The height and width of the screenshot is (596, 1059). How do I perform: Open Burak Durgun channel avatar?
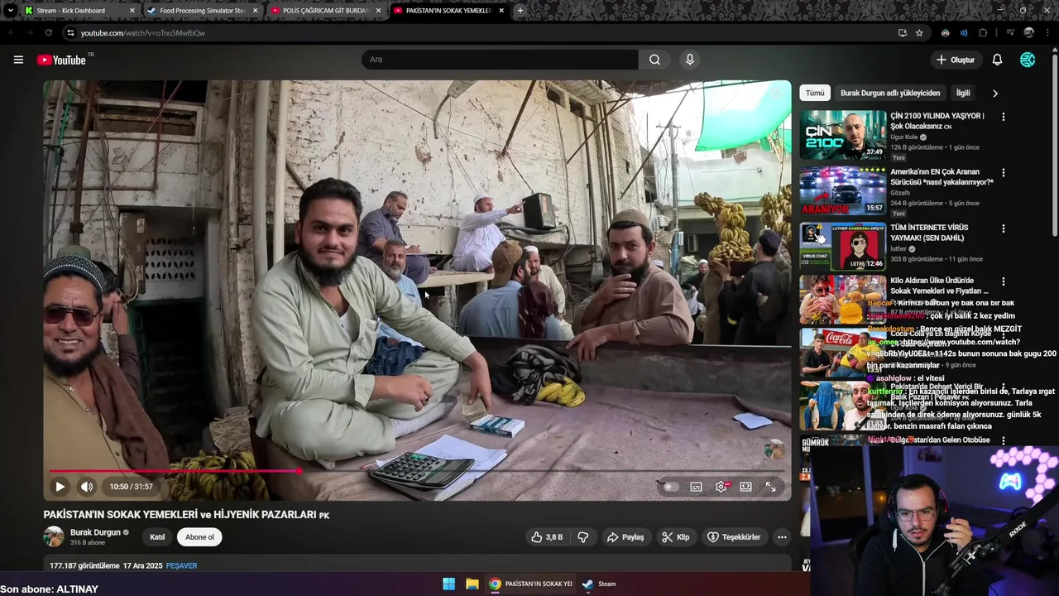coord(54,536)
